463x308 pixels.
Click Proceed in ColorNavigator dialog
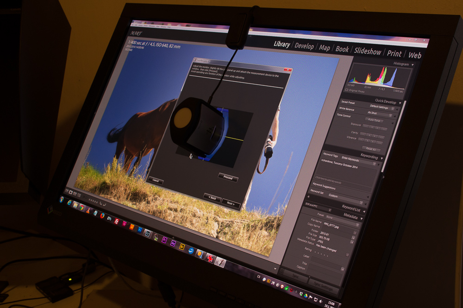(x=228, y=177)
